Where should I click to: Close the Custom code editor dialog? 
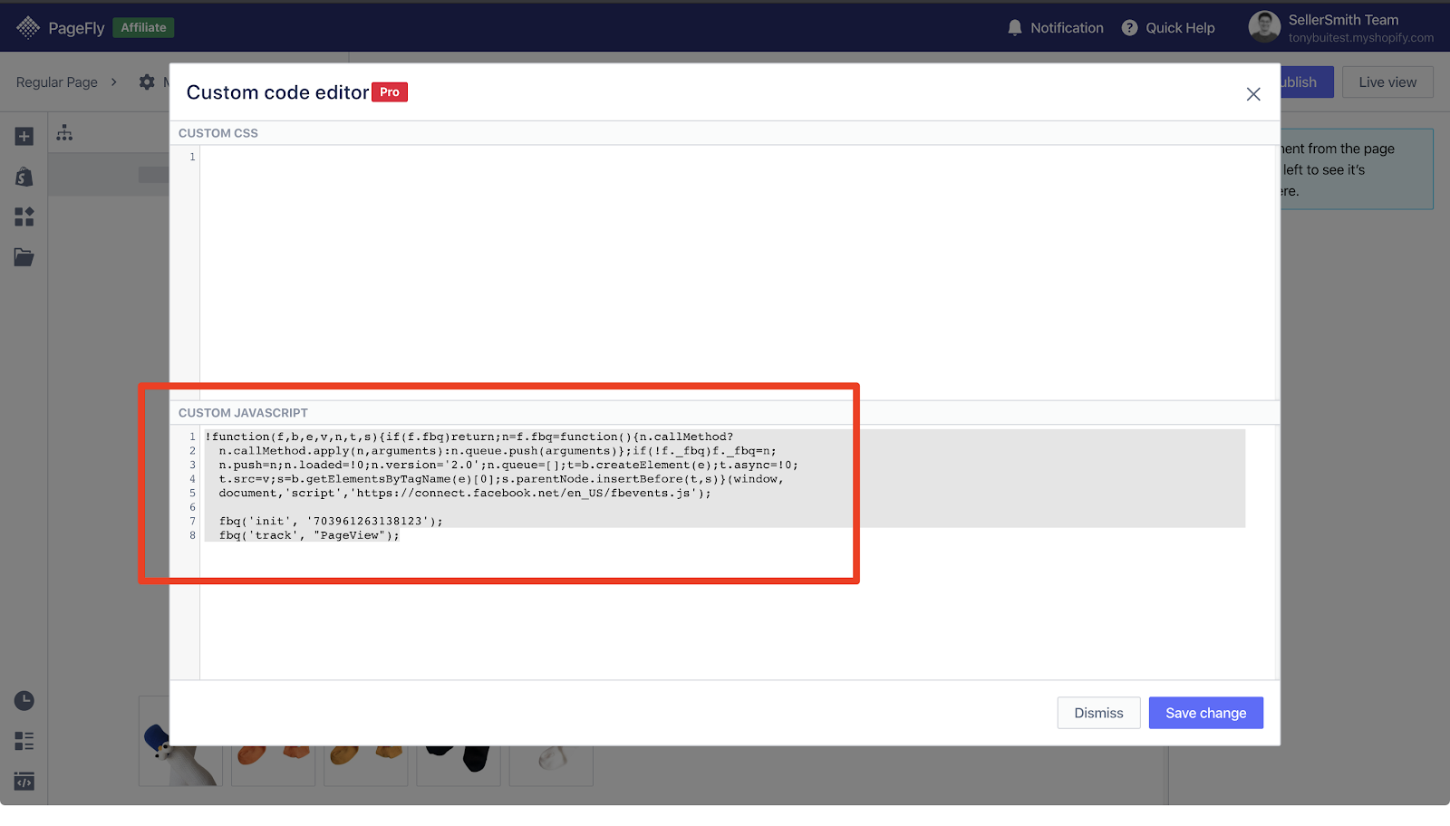(x=1253, y=94)
